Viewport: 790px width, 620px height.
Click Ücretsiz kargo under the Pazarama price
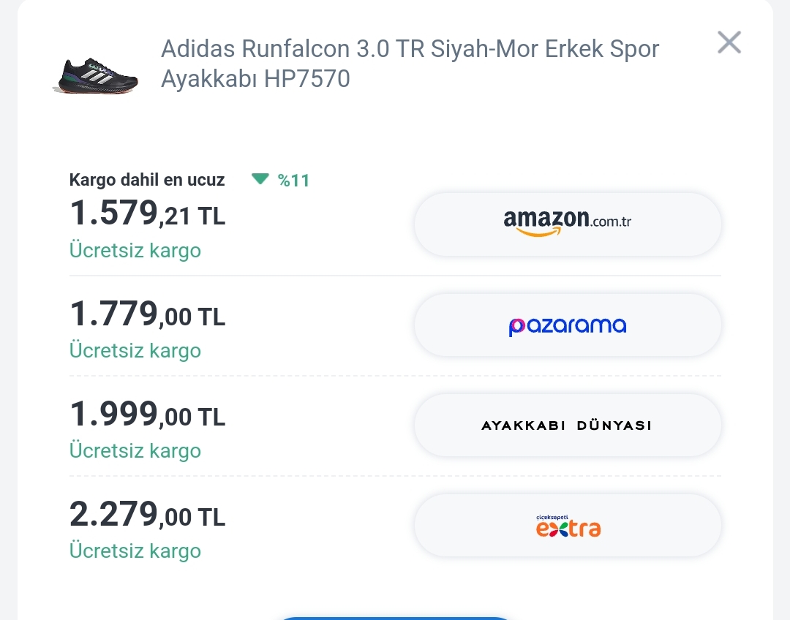pyautogui.click(x=135, y=350)
